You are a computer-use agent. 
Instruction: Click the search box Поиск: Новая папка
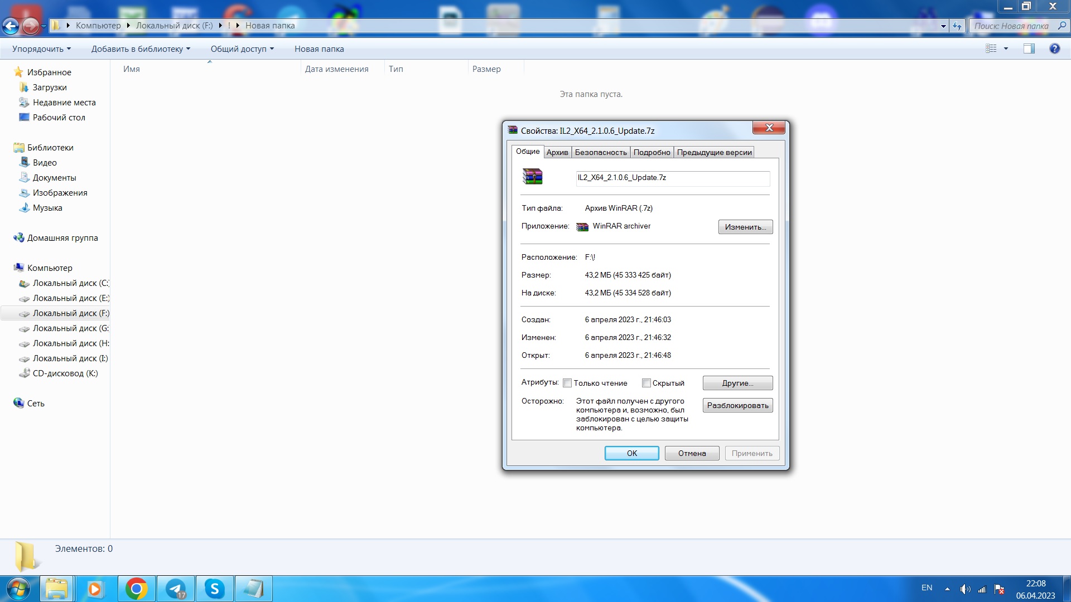(1012, 26)
